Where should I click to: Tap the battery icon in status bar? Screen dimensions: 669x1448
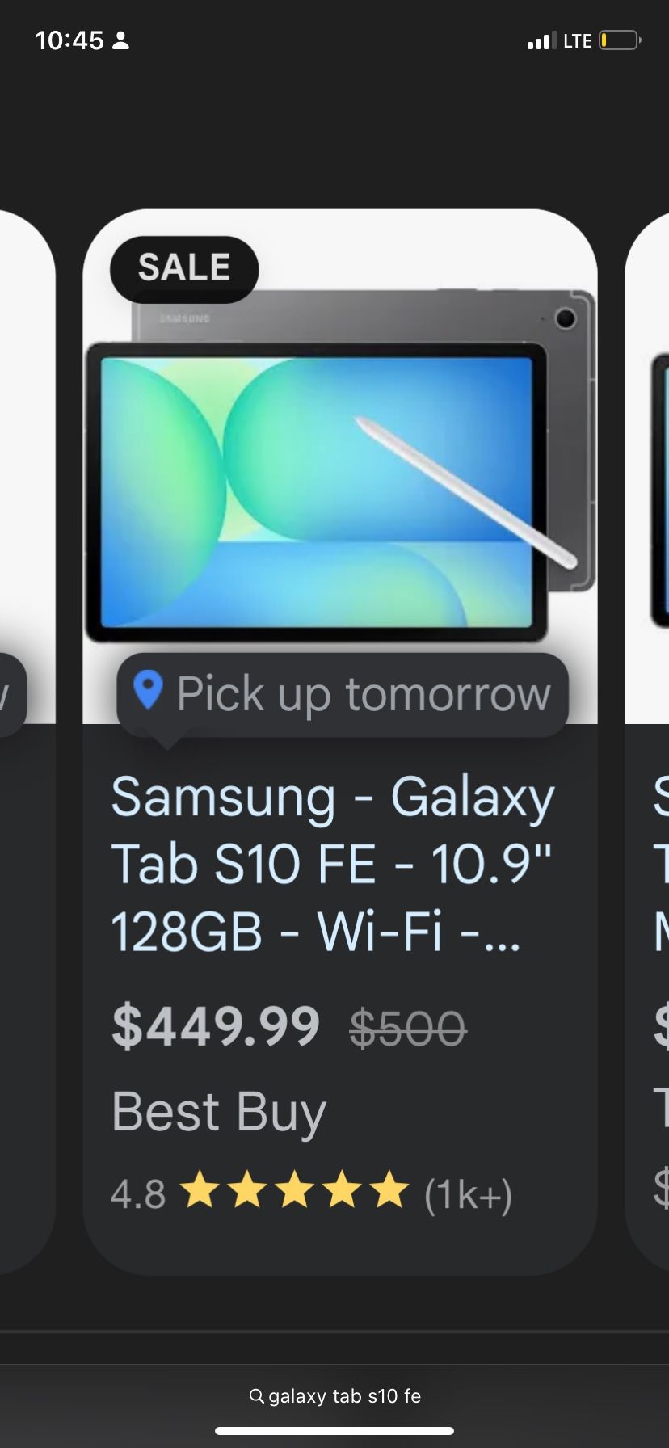(x=619, y=40)
